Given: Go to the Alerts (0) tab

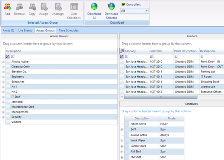Looking at the screenshot, I should pos(8,30).
